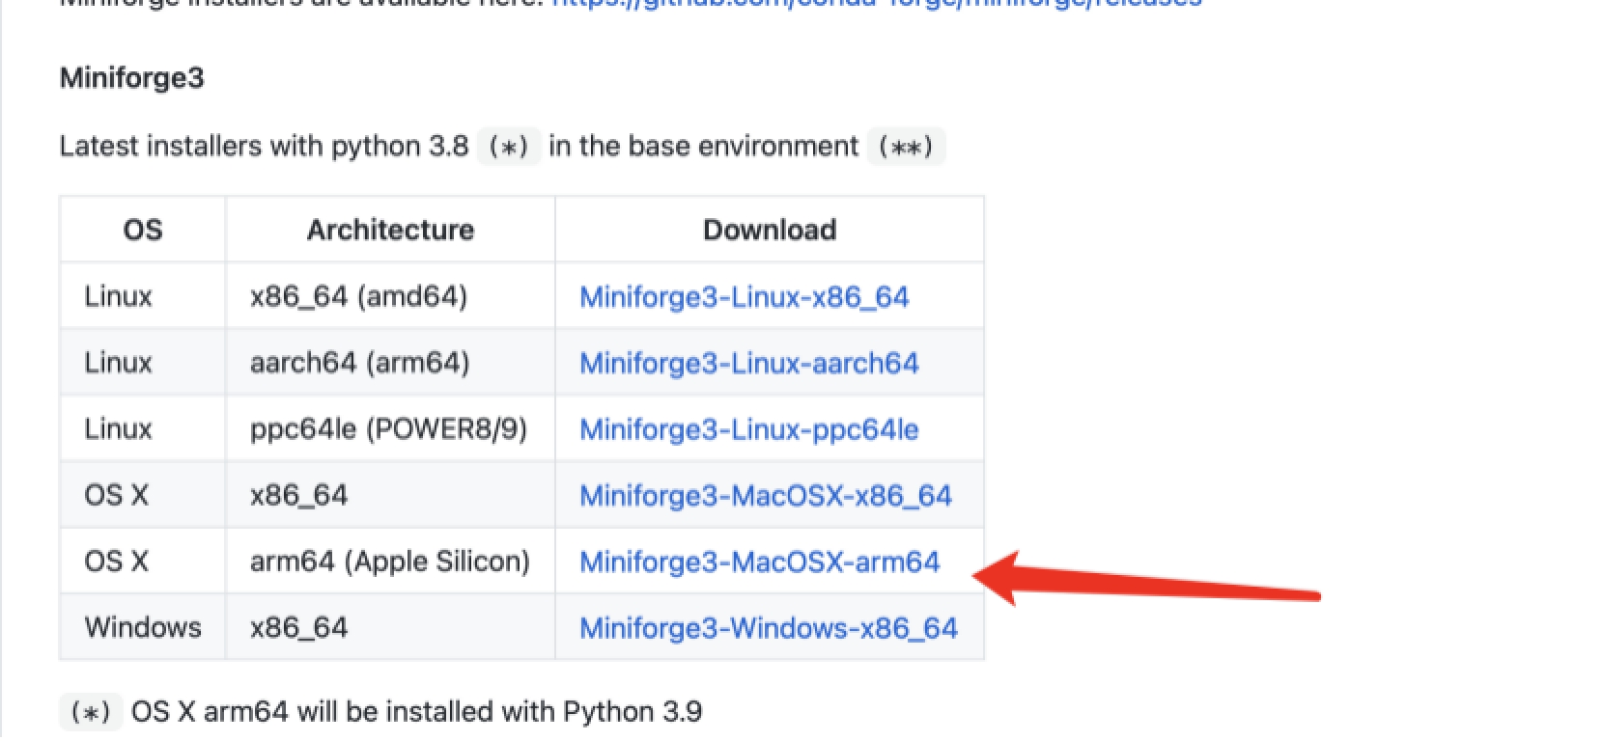This screenshot has height=741, width=1603.
Task: Open the Miniforge3-Linux-ppc64le download link
Action: click(748, 429)
